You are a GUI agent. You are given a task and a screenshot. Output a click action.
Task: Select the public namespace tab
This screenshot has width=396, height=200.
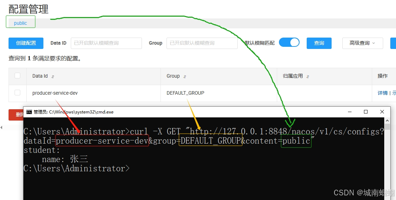tap(20, 23)
